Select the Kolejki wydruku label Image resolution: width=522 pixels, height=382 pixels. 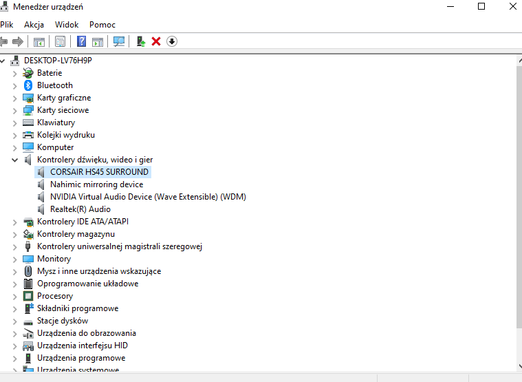(66, 135)
